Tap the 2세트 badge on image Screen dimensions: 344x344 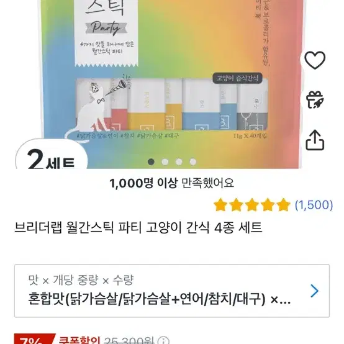[52, 156]
